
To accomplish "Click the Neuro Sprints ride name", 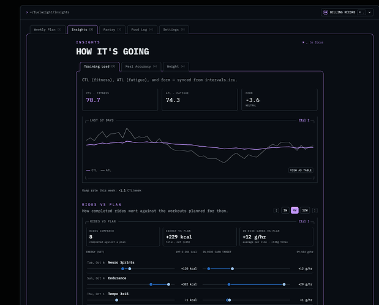I will pyautogui.click(x=121, y=263).
